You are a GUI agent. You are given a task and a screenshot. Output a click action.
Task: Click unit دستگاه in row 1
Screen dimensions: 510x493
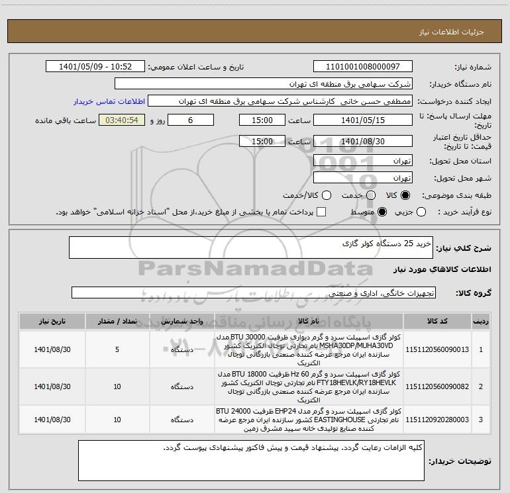[182, 349]
